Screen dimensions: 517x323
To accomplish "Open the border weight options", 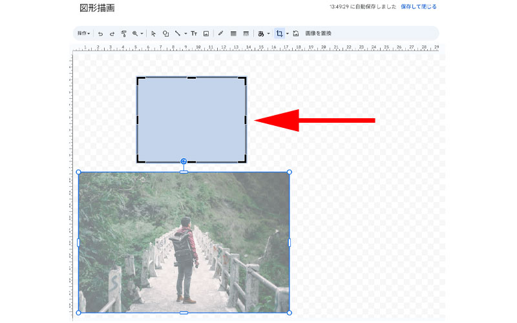I will tap(233, 34).
